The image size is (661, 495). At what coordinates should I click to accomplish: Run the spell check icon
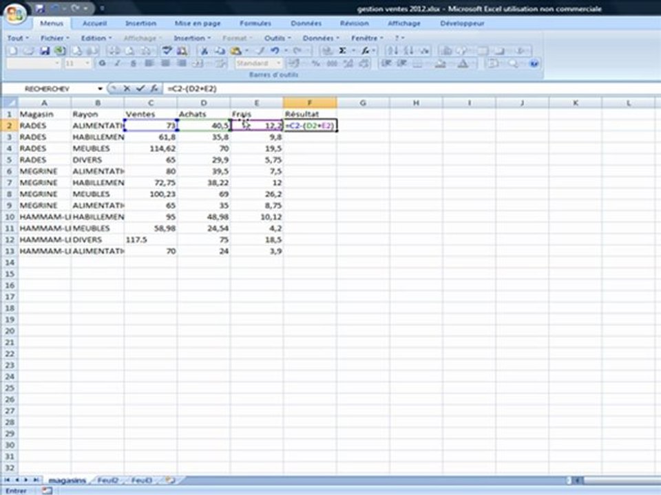point(167,51)
